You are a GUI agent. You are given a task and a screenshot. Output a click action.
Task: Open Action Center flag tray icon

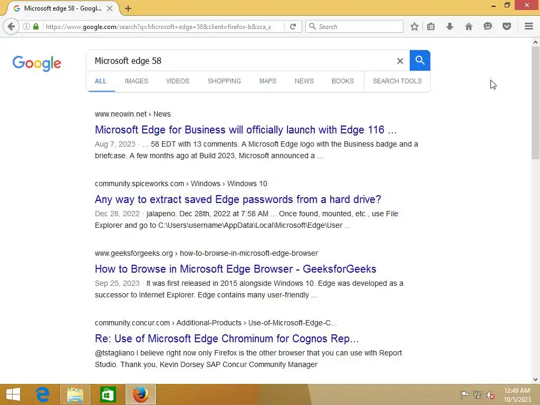click(465, 394)
